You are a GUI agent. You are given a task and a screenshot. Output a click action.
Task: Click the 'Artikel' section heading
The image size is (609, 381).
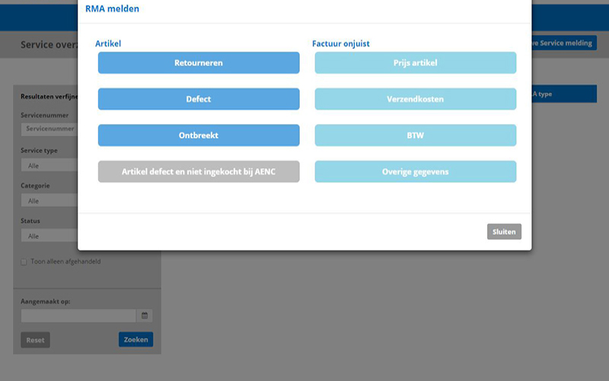point(108,43)
